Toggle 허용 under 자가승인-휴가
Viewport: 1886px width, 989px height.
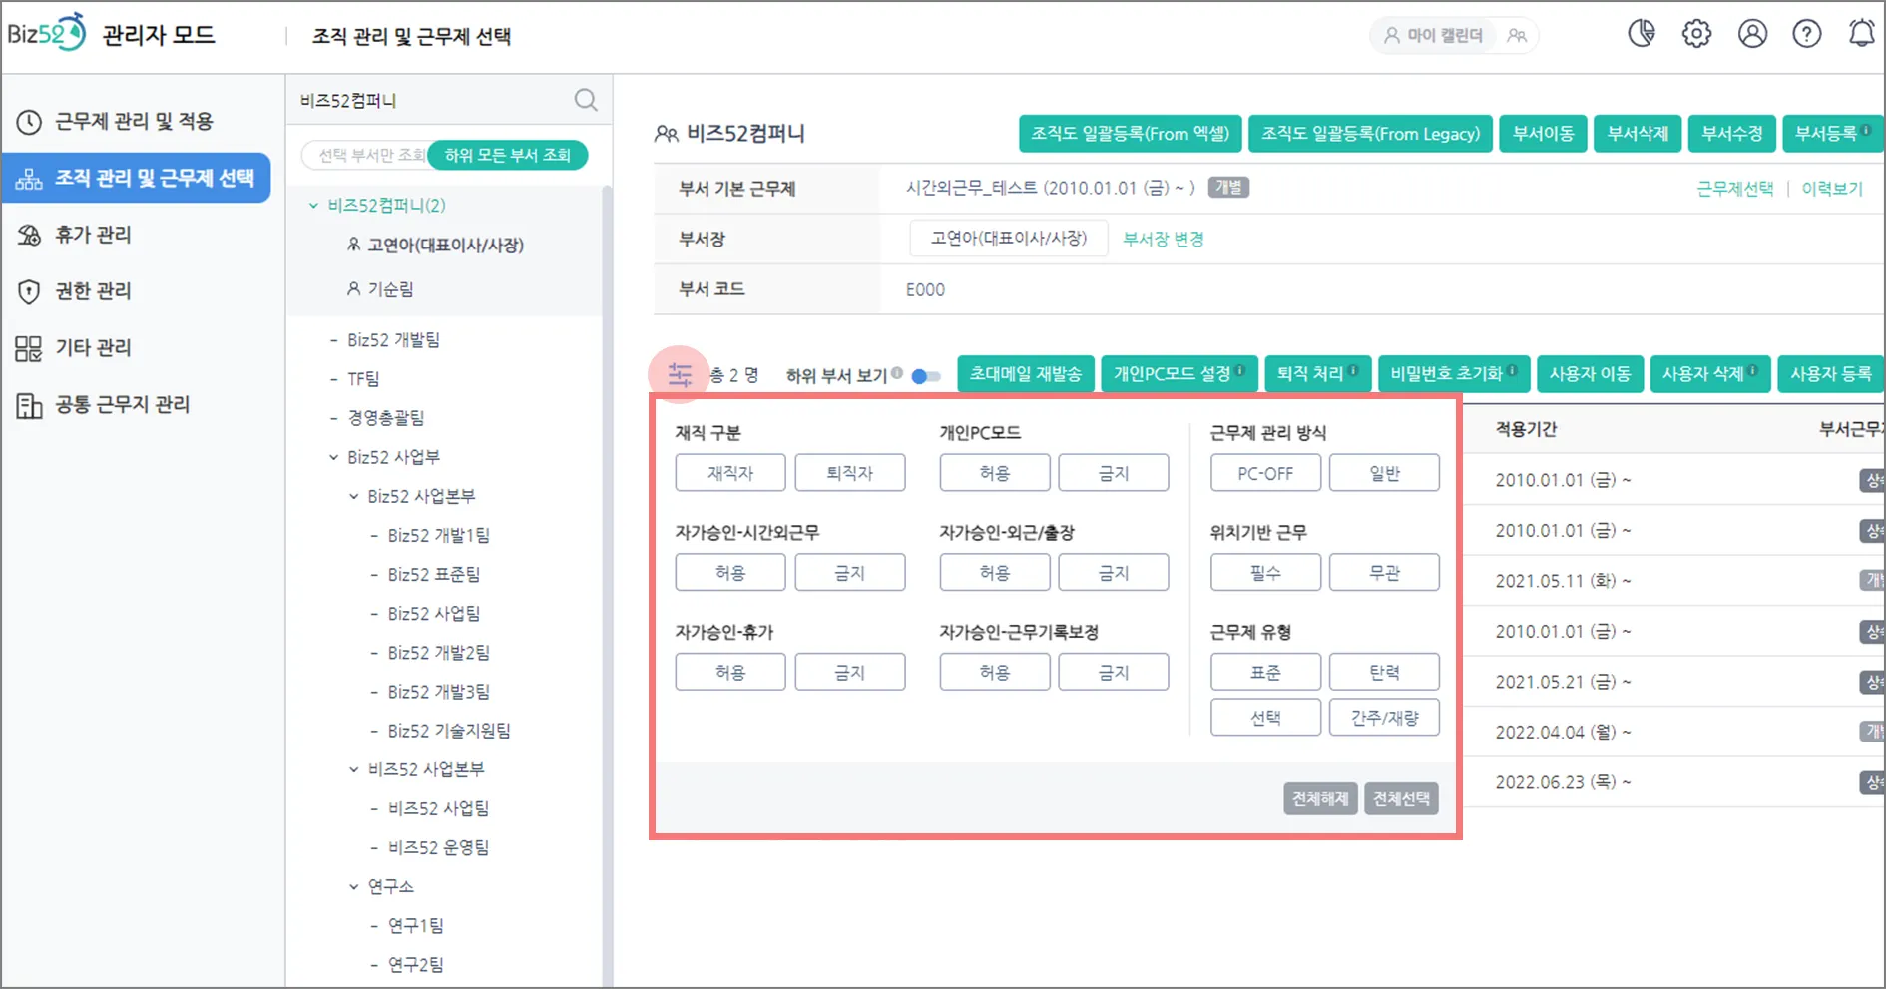(730, 672)
